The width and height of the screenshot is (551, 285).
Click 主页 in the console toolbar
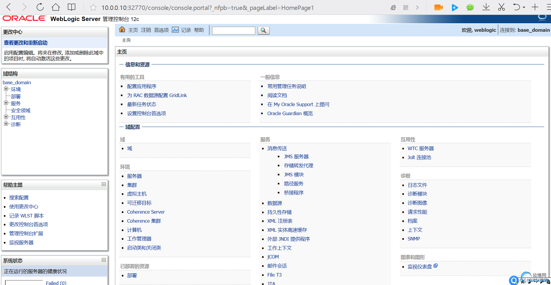tap(133, 30)
